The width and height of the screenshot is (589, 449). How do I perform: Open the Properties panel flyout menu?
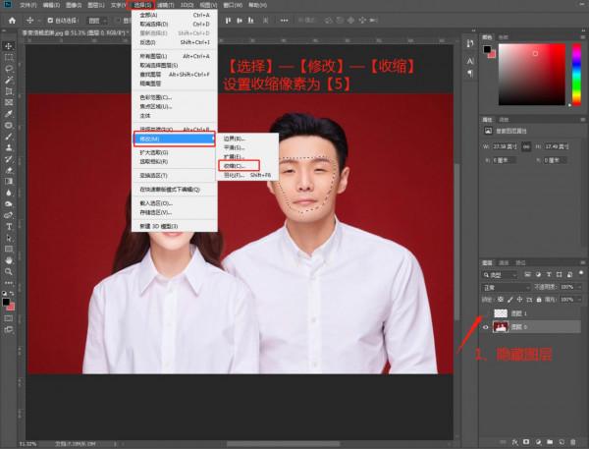(x=582, y=120)
